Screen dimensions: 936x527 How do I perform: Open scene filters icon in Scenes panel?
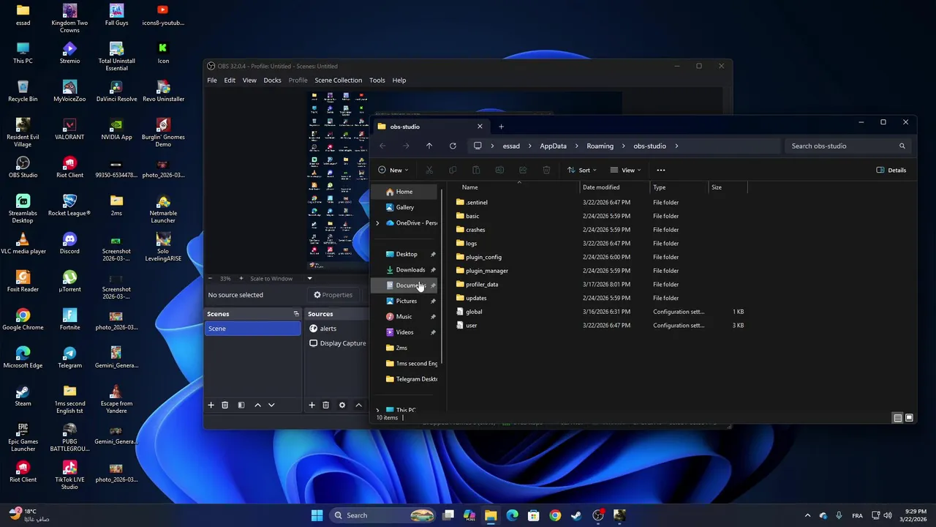tap(241, 405)
